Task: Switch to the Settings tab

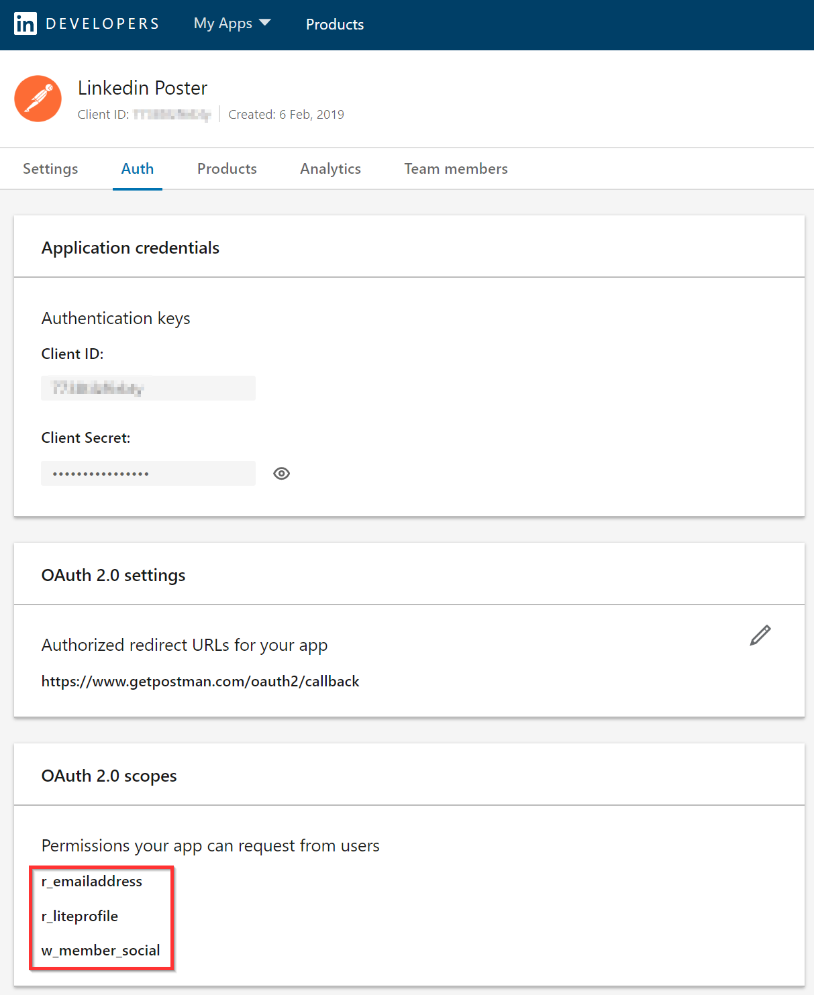Action: 50,169
